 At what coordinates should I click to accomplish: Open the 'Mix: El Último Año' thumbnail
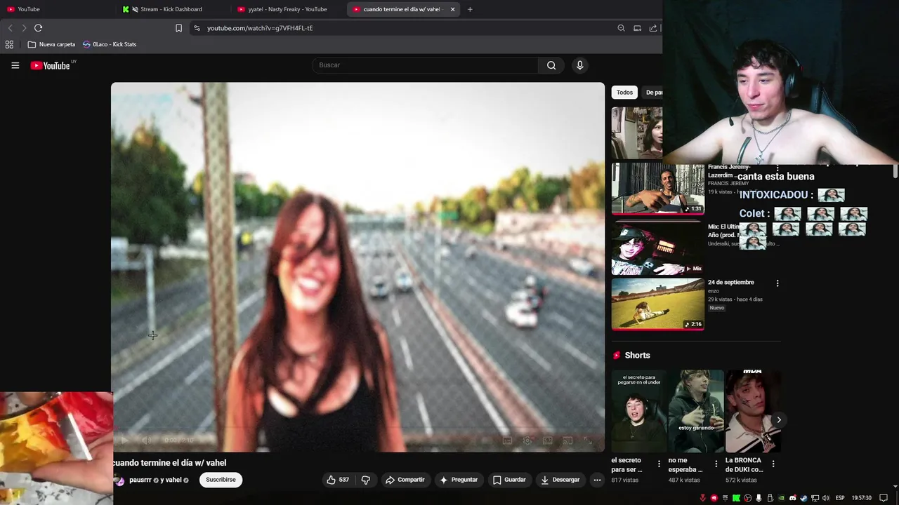point(657,248)
